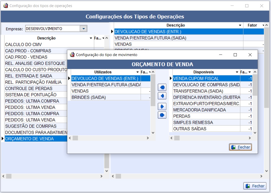Screen dimensions: 271x193
Task: Click the double-right arrow move-all button
Action: (x=162, y=115)
